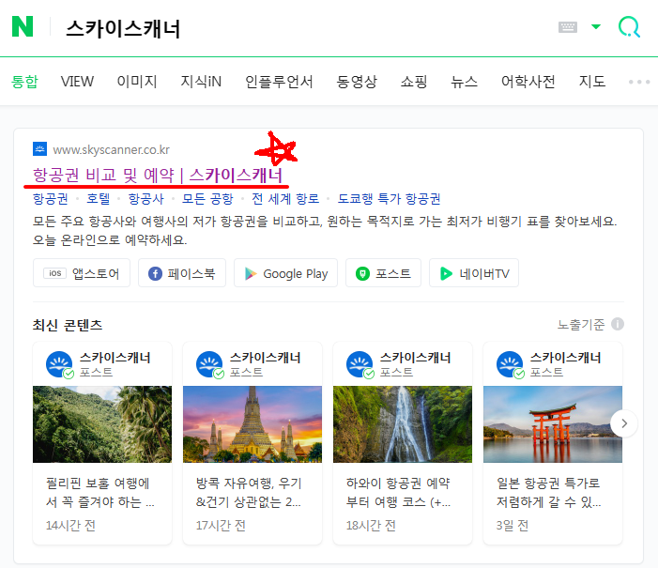Open post titled 필리핀 보홀 여행에서 꼭 즐겨야 하는
The width and height of the screenshot is (658, 568).
point(99,493)
